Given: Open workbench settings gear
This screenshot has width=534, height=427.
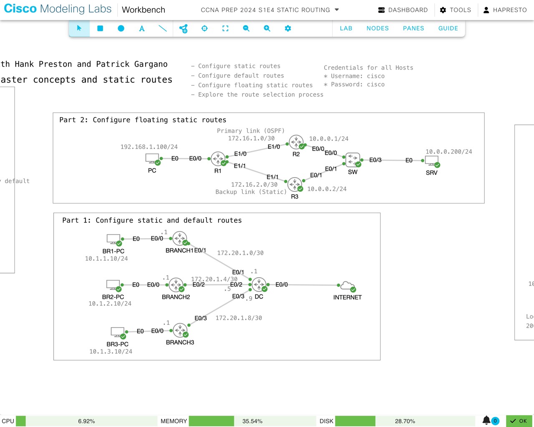Looking at the screenshot, I should (288, 28).
